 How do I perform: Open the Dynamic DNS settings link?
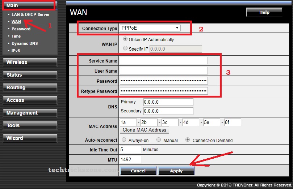pyautogui.click(x=25, y=43)
